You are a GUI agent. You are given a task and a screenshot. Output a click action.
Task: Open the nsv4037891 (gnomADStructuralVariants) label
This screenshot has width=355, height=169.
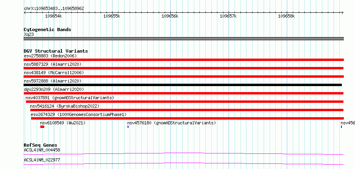pos(70,98)
